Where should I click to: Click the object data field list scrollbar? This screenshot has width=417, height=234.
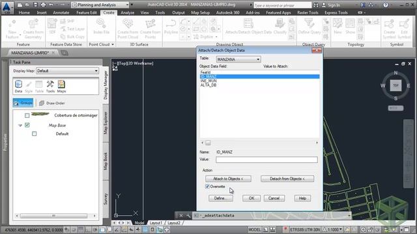click(x=259, y=143)
